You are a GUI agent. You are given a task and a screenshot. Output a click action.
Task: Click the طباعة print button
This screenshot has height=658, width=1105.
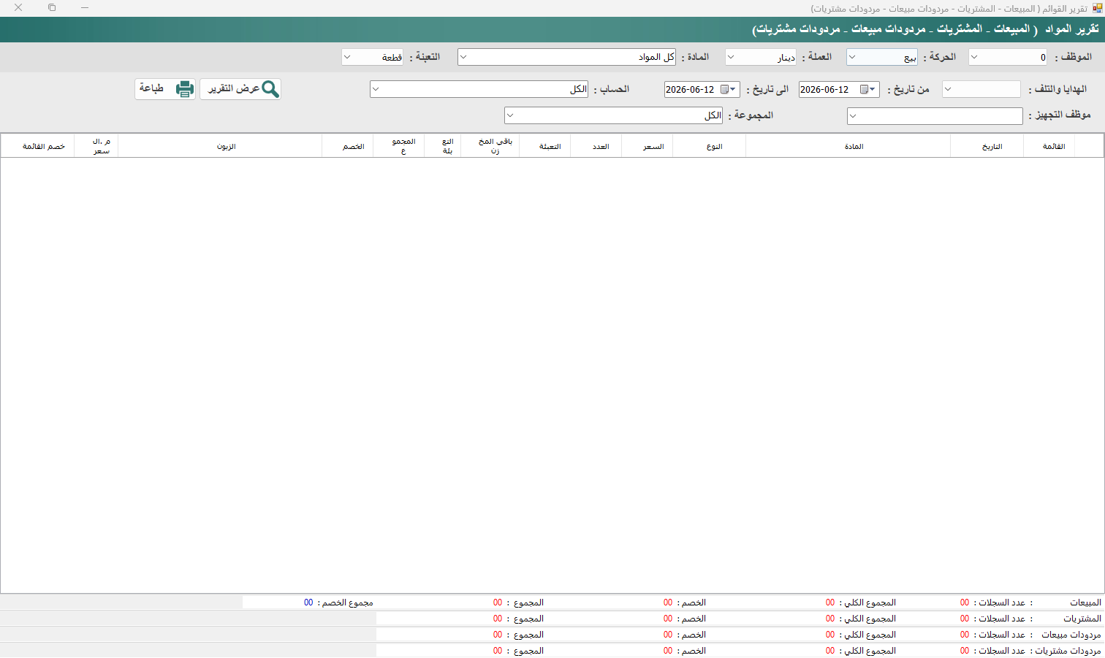(x=165, y=89)
